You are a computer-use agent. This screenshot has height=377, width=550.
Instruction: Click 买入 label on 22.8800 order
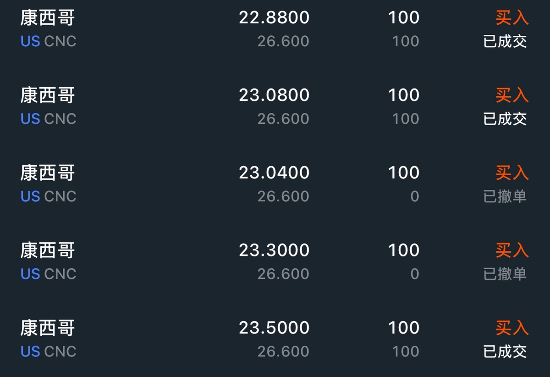pos(512,17)
